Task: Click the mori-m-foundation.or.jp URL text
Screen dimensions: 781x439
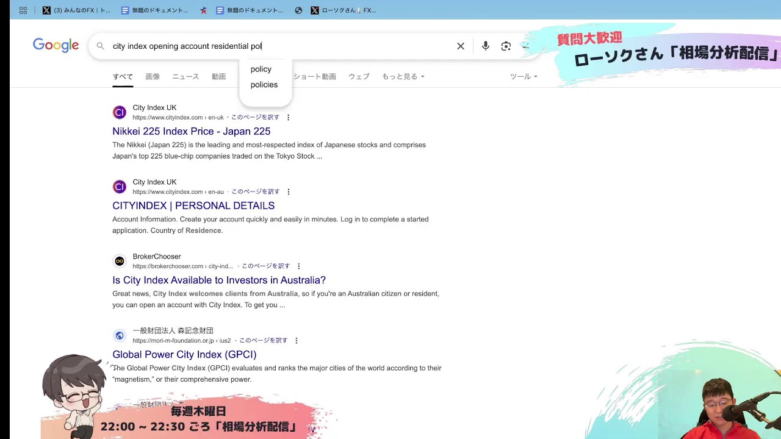Action: point(182,341)
